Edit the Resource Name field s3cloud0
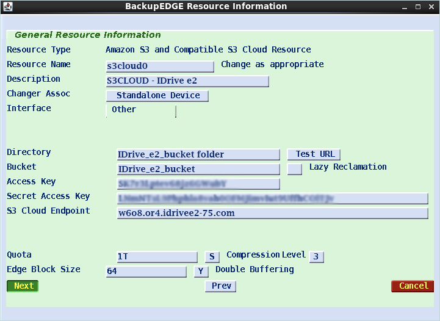This screenshot has height=321, width=440. (x=160, y=67)
